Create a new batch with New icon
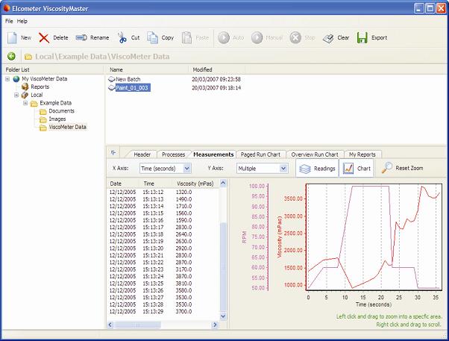 coord(12,37)
